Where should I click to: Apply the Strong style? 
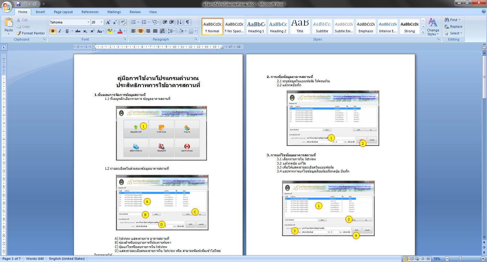click(409, 27)
